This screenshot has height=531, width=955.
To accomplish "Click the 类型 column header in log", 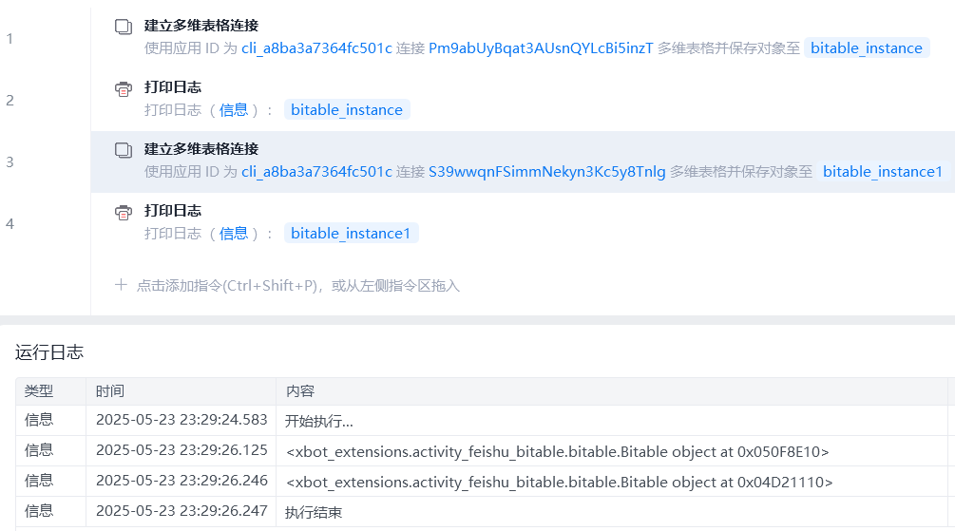I will pyautogui.click(x=39, y=391).
